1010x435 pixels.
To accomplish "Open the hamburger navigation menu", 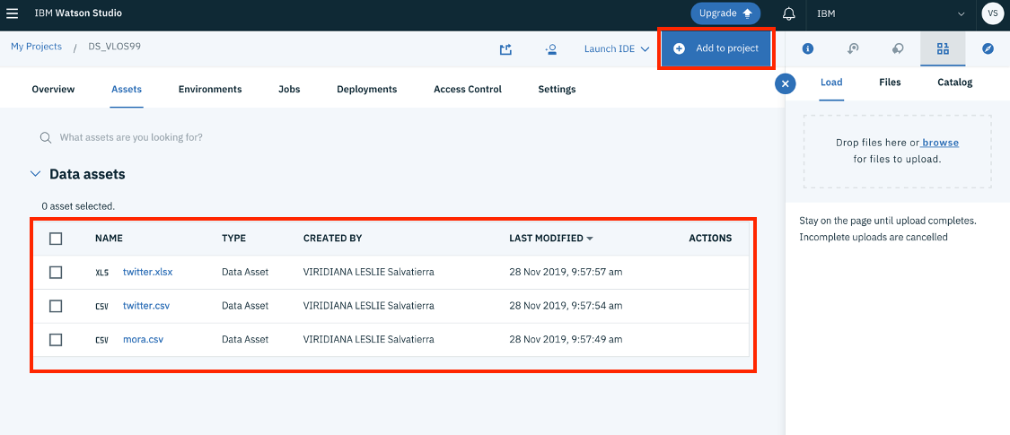I will click(x=12, y=13).
